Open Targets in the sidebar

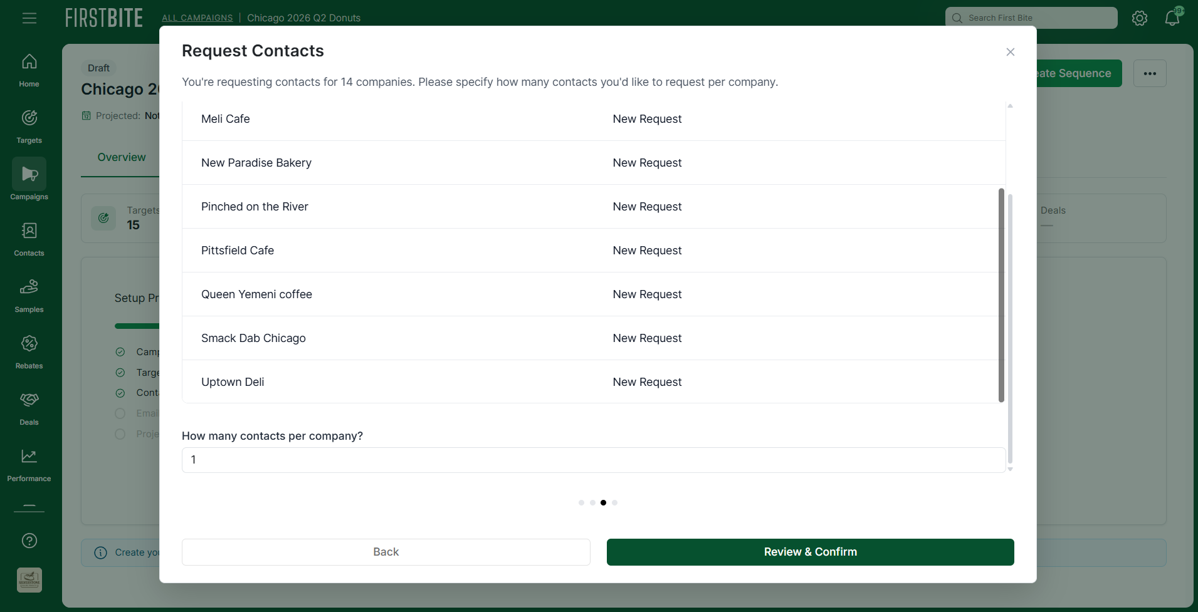(29, 127)
